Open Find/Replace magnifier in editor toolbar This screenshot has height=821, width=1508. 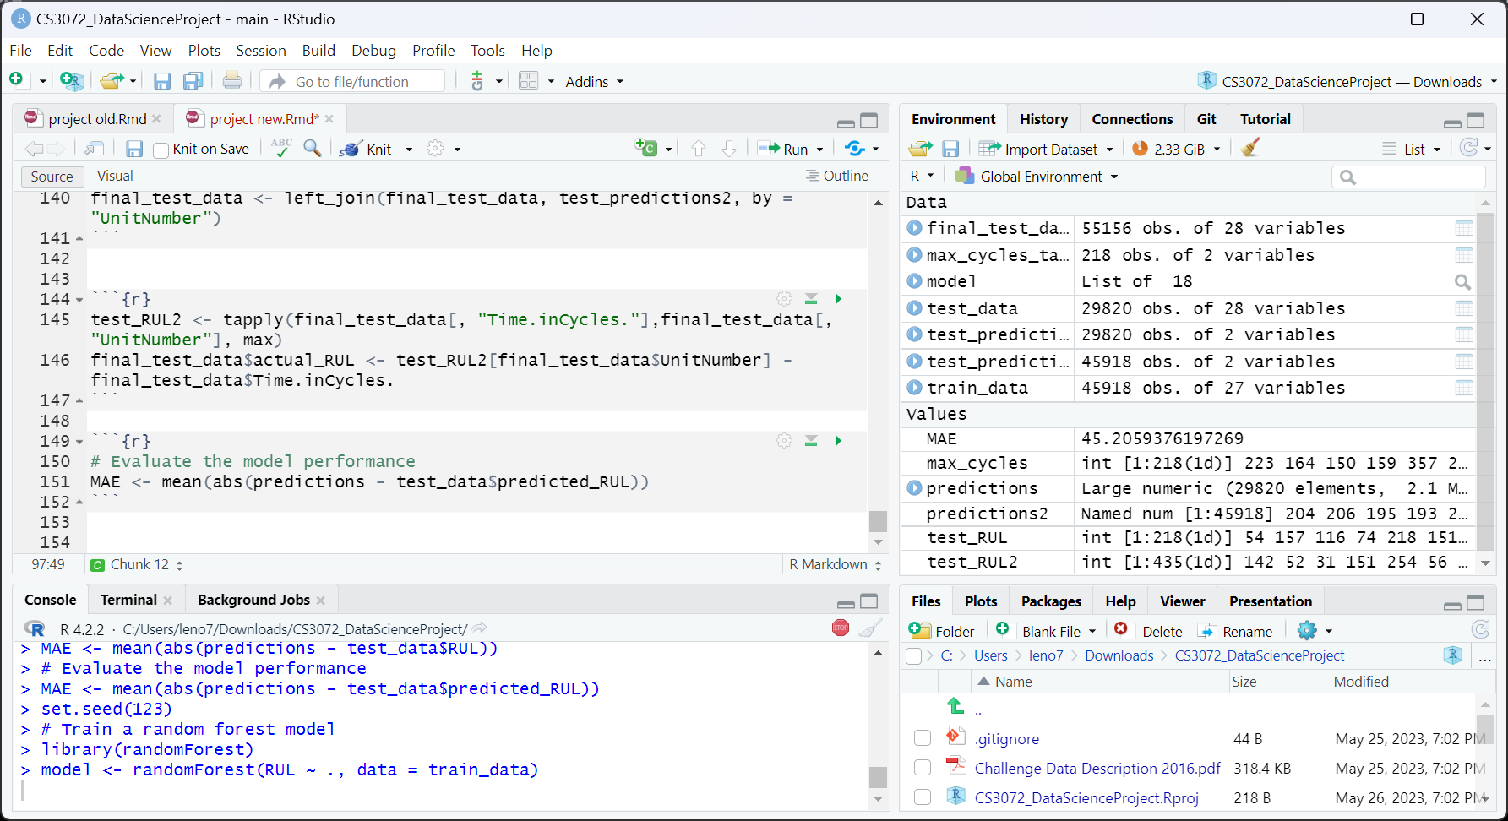[313, 149]
